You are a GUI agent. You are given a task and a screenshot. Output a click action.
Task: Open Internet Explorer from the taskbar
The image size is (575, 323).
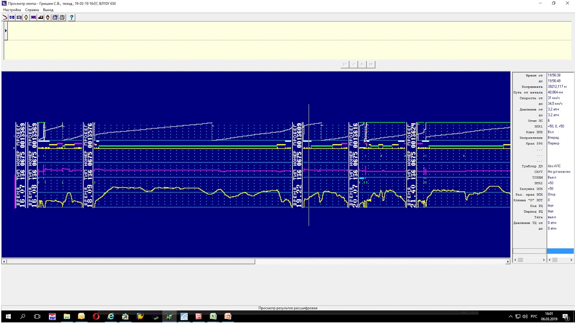click(x=111, y=316)
